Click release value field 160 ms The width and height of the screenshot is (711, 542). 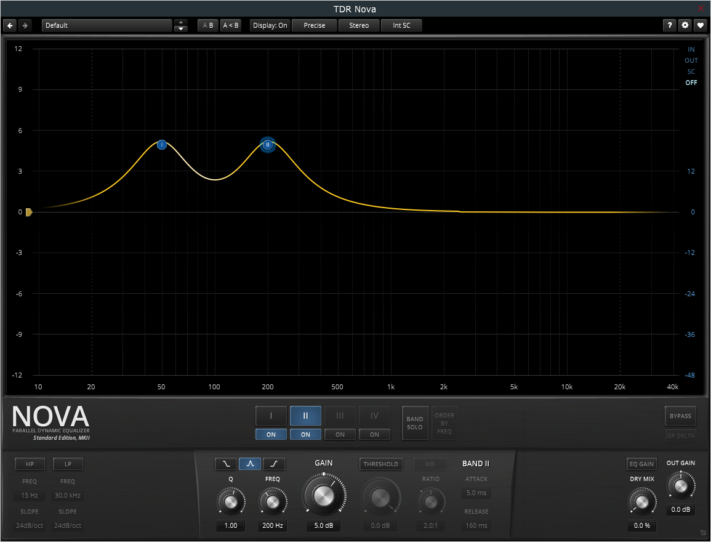(476, 525)
